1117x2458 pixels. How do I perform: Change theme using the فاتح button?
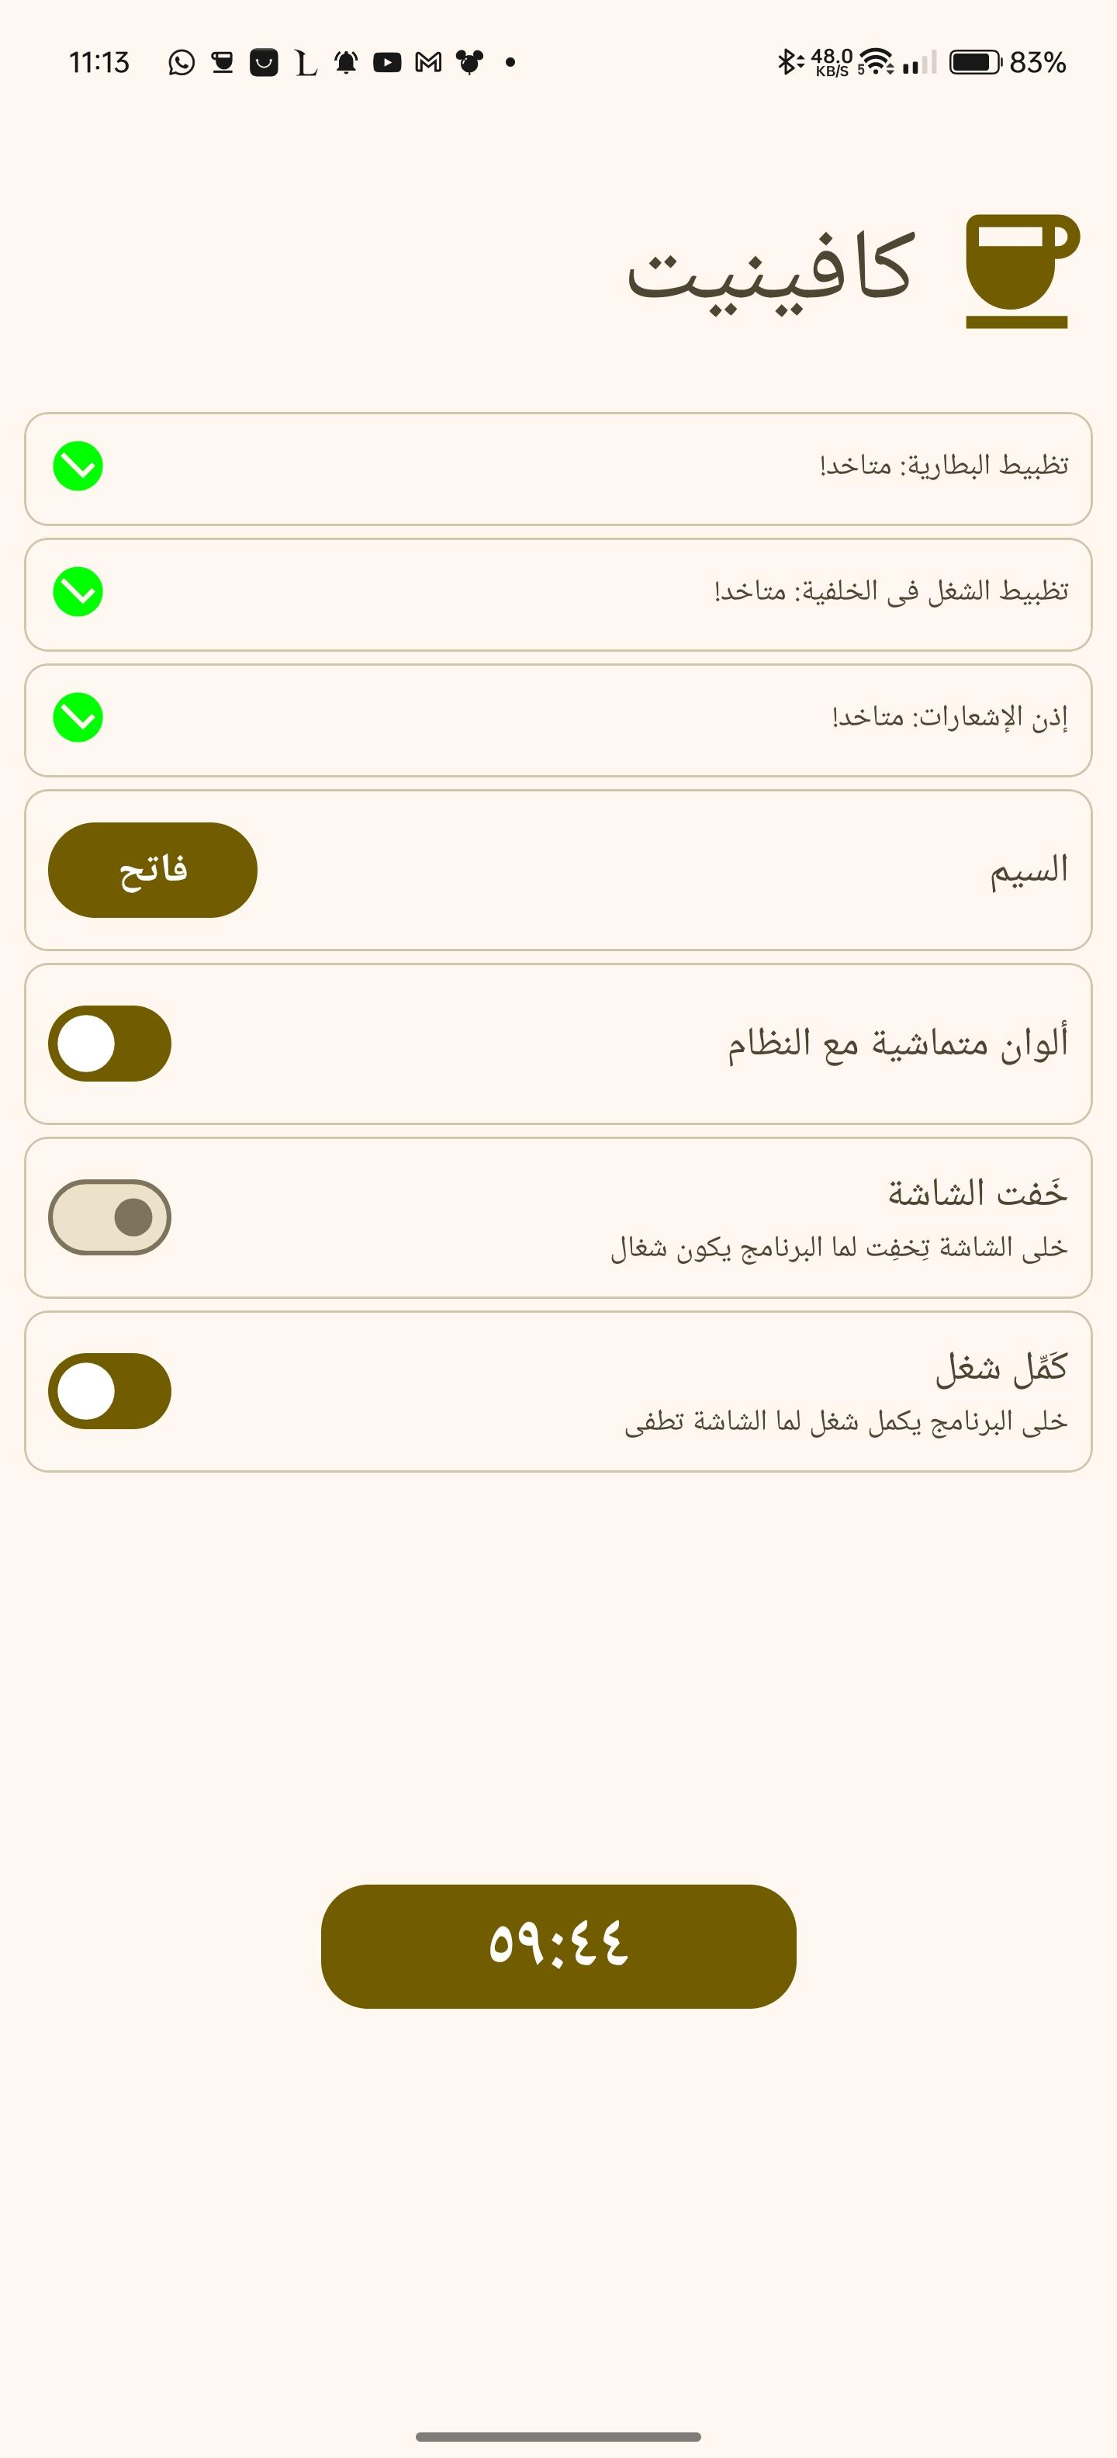pos(153,871)
